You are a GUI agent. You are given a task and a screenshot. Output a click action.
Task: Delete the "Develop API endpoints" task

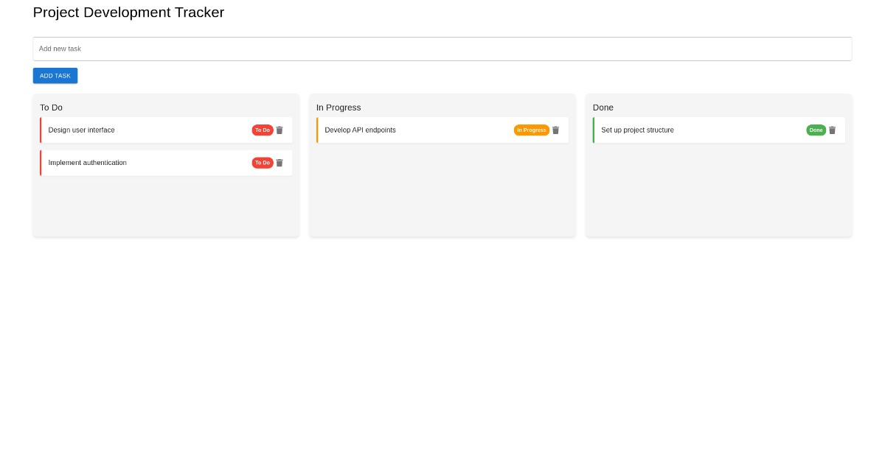[x=555, y=130]
